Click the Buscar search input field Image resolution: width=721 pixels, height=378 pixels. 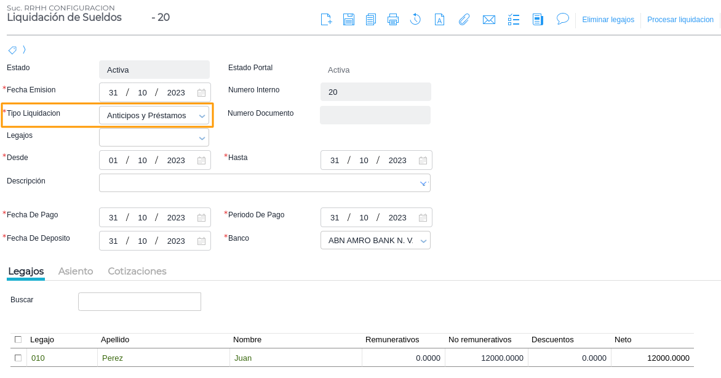140,302
